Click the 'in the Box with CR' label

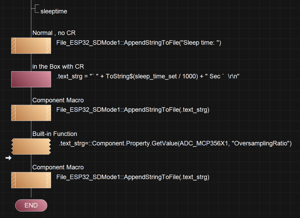point(58,67)
